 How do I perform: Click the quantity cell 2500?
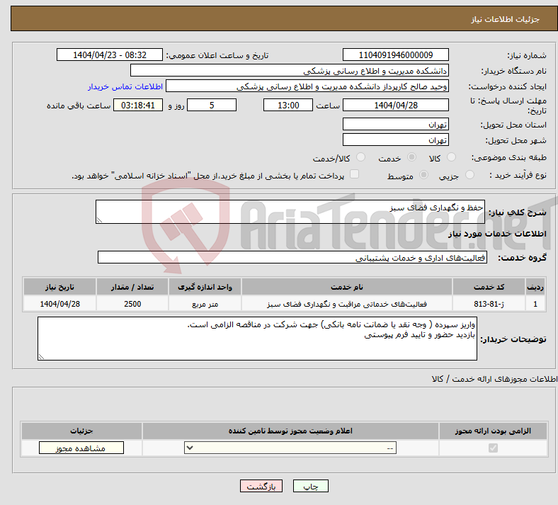(x=132, y=304)
